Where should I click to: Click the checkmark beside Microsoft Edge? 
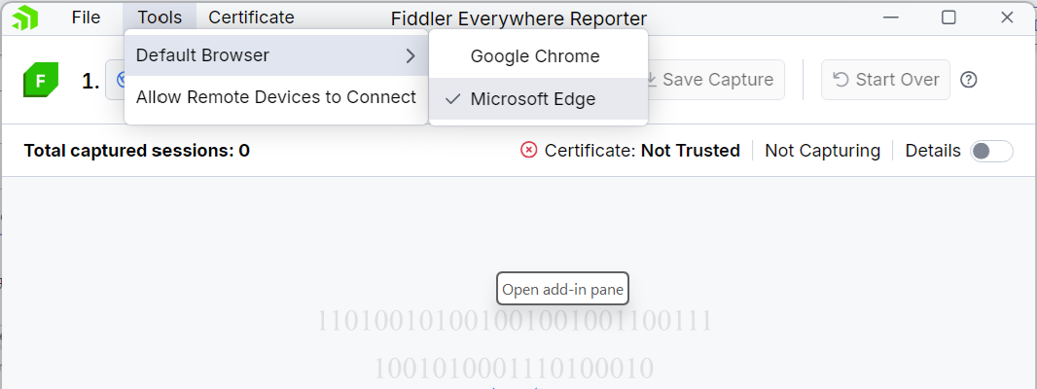point(453,99)
